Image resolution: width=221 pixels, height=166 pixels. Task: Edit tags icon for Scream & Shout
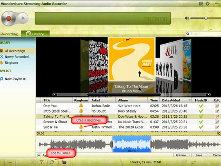217,122
